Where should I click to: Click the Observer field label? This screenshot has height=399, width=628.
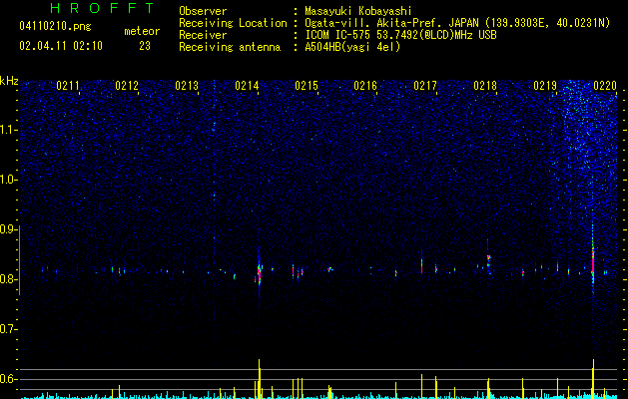coord(203,11)
